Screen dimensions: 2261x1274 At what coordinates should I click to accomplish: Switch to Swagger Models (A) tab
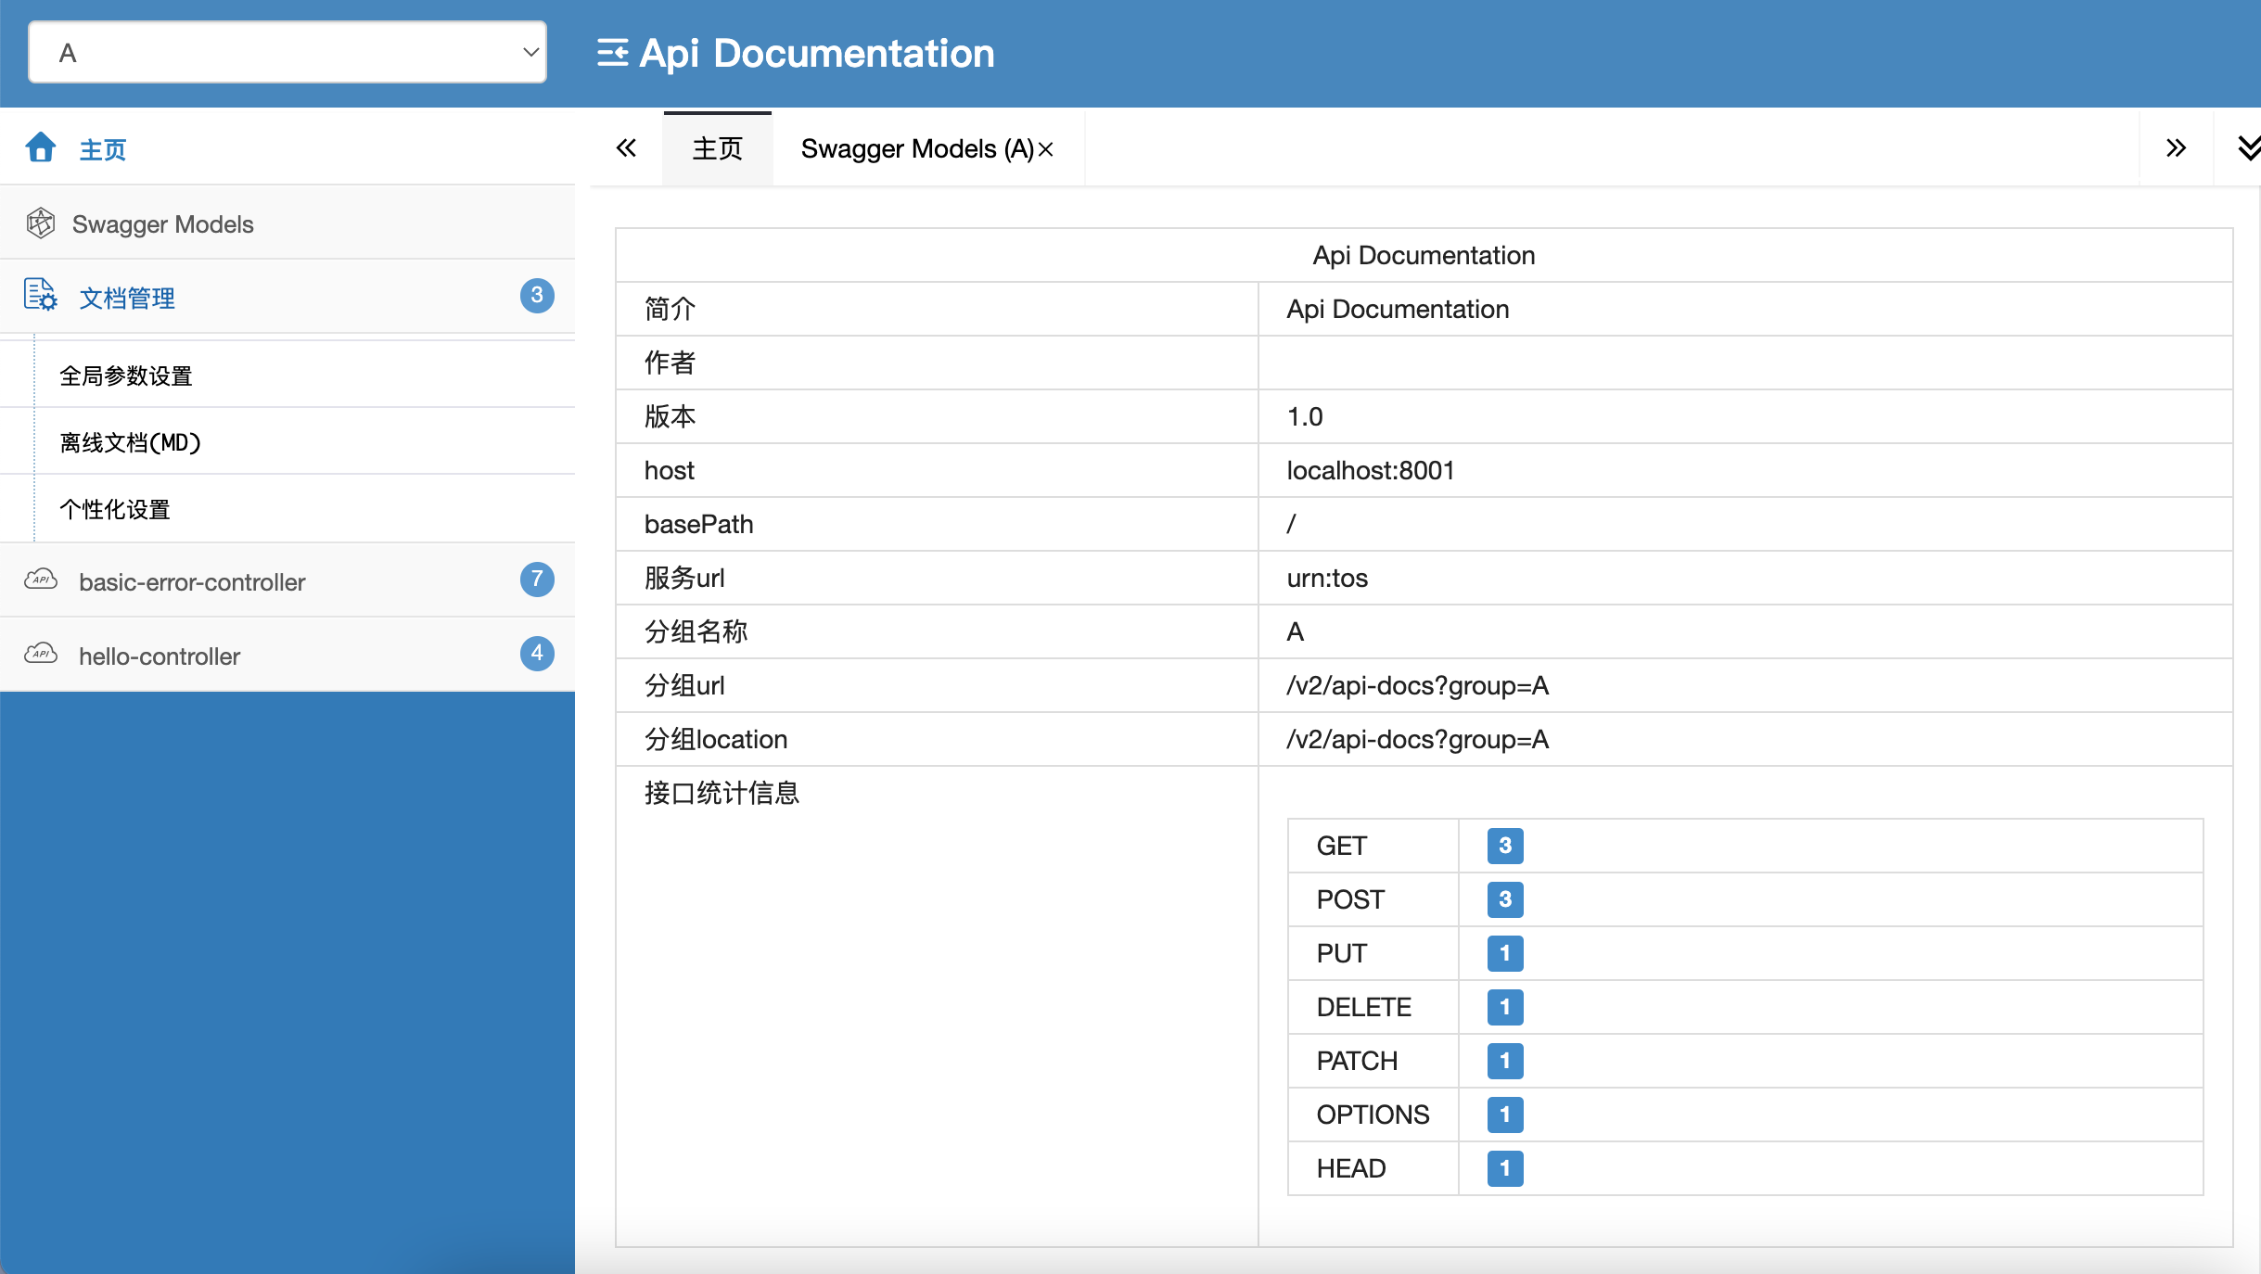click(x=916, y=149)
